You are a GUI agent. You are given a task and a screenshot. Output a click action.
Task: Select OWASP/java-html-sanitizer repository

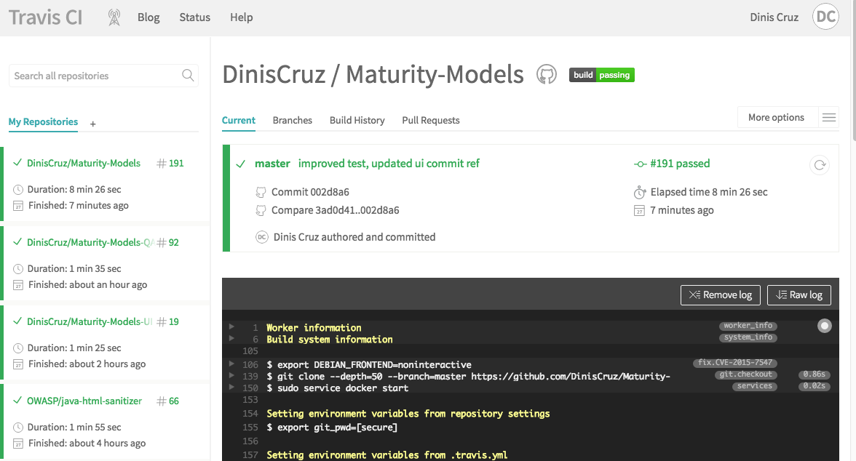[x=84, y=401]
